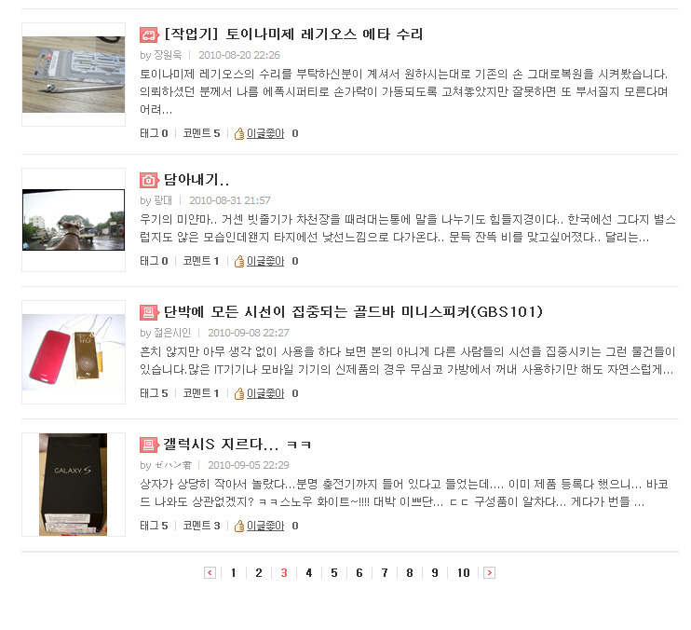Open the 담아내기.. post title
The height and width of the screenshot is (630, 691).
coord(196,180)
